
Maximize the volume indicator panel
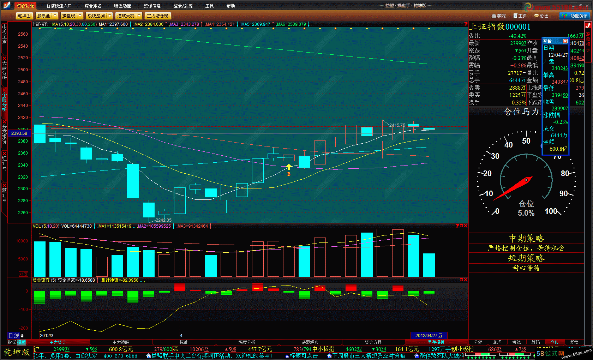(x=461, y=226)
